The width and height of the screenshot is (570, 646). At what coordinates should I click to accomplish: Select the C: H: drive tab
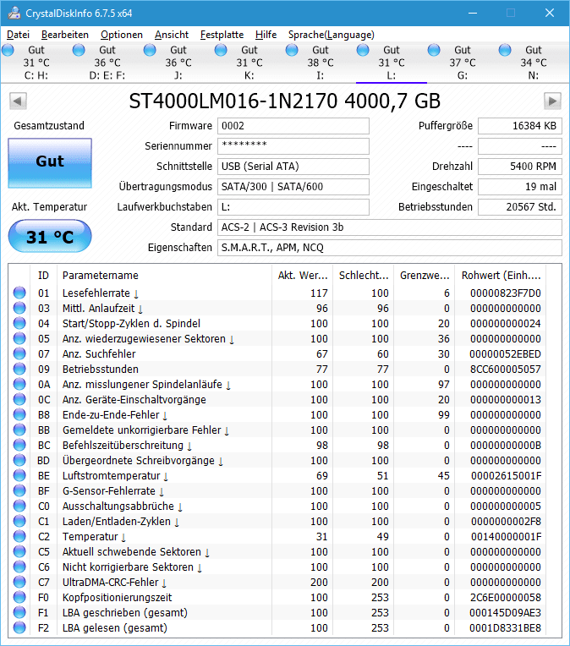tap(36, 63)
